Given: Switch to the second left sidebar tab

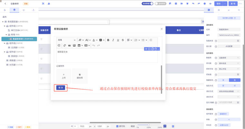Looking at the screenshot, I should [15, 10].
